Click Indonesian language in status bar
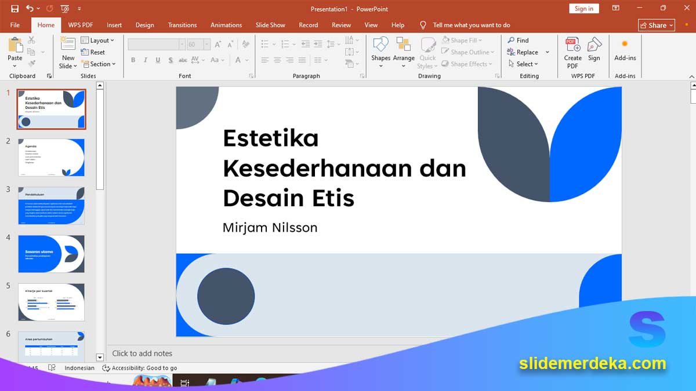The image size is (696, 391). pyautogui.click(x=79, y=368)
